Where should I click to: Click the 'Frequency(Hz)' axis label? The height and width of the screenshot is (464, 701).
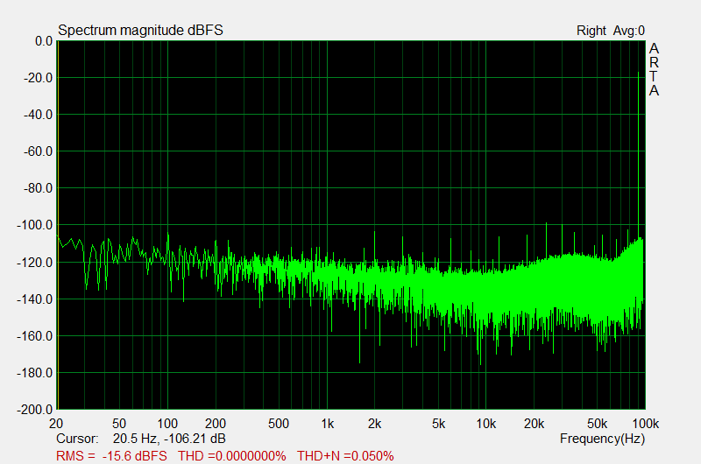point(602,439)
